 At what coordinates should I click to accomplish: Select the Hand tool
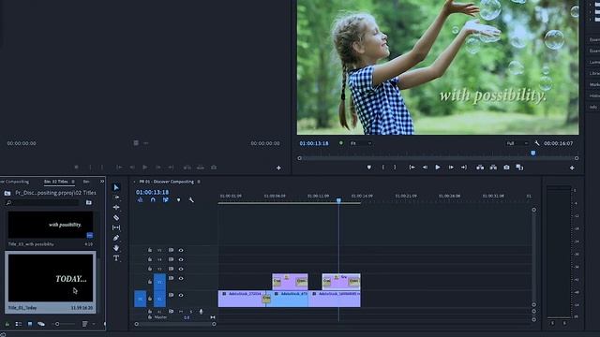point(116,248)
